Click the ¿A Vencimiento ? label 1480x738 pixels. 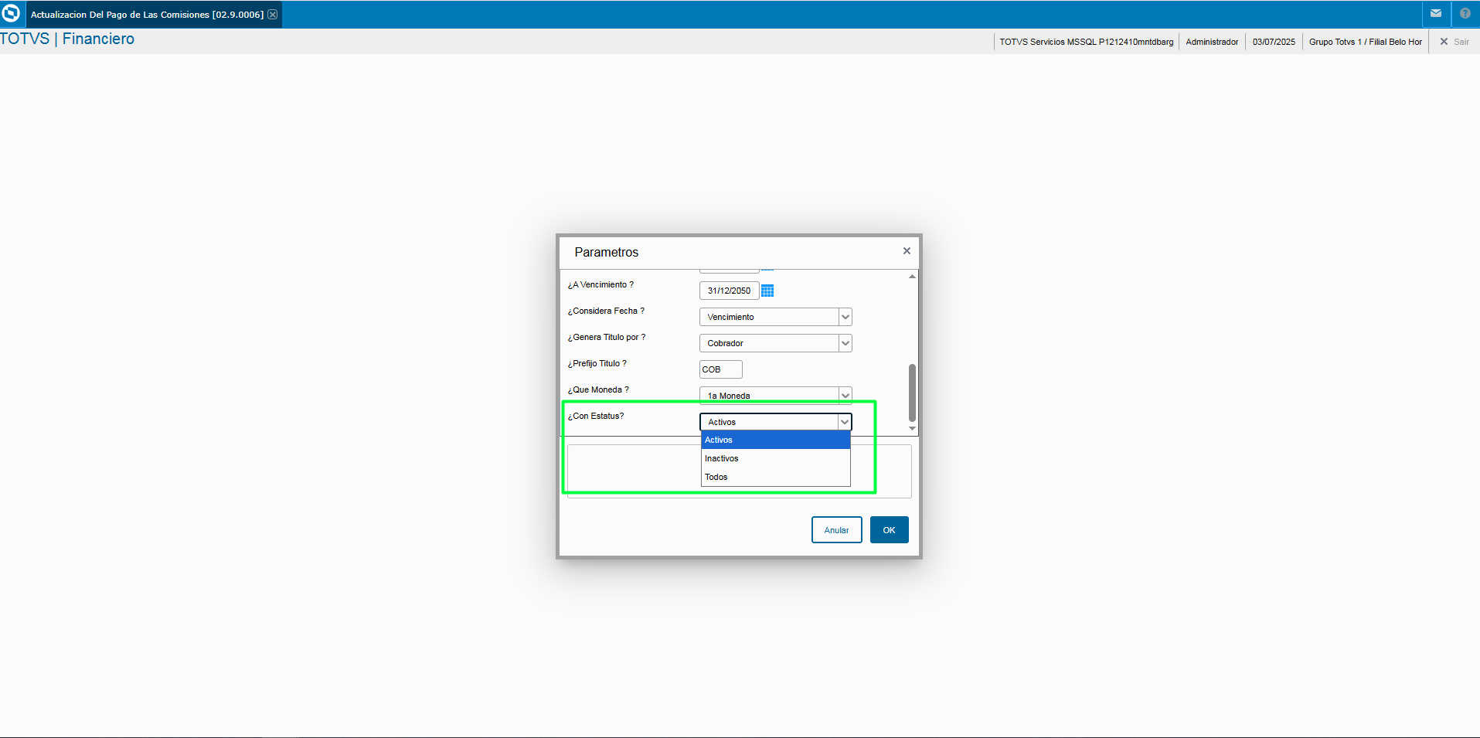(x=601, y=284)
